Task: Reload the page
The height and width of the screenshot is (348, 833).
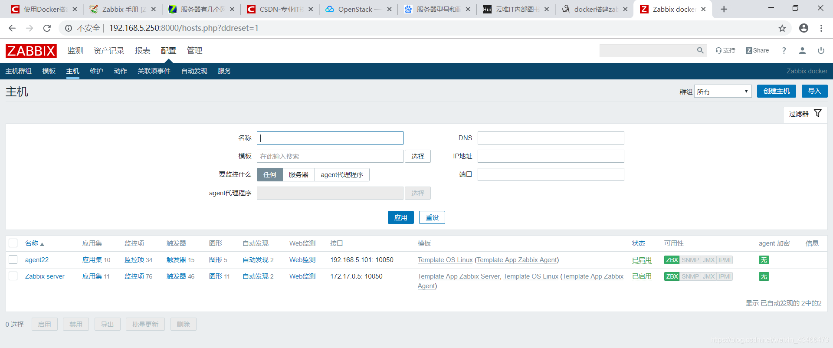Action: point(47,28)
